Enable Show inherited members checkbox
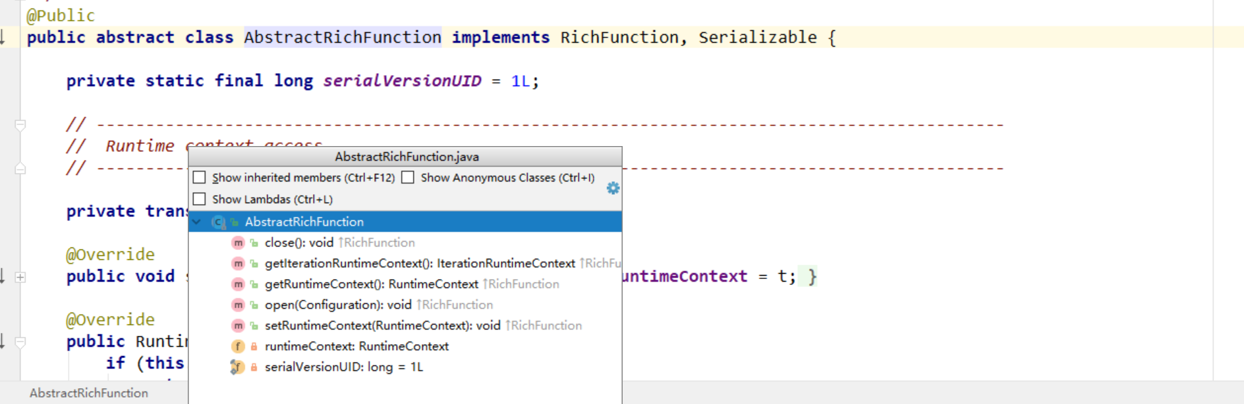This screenshot has width=1244, height=404. tap(200, 178)
